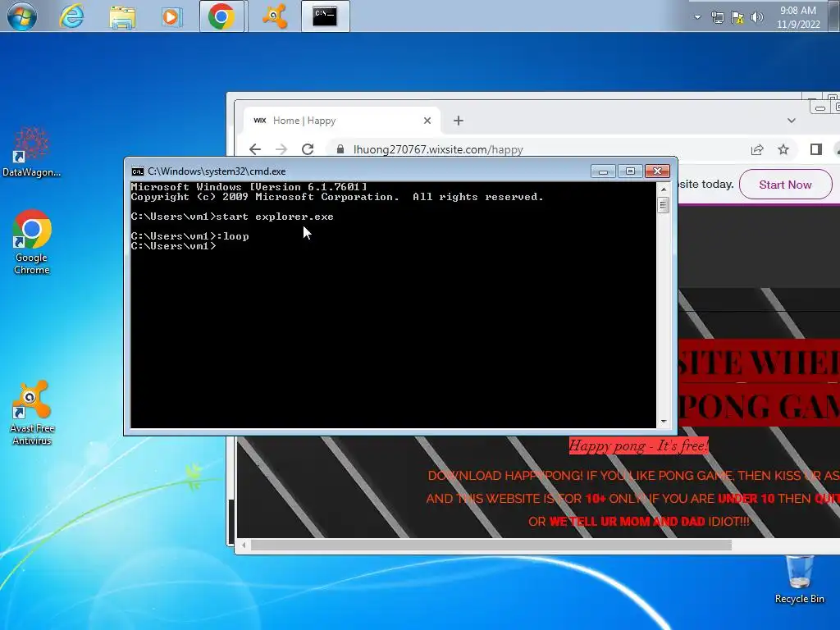Open the volume speaker icon
Screen dimensions: 840x630
click(756, 18)
